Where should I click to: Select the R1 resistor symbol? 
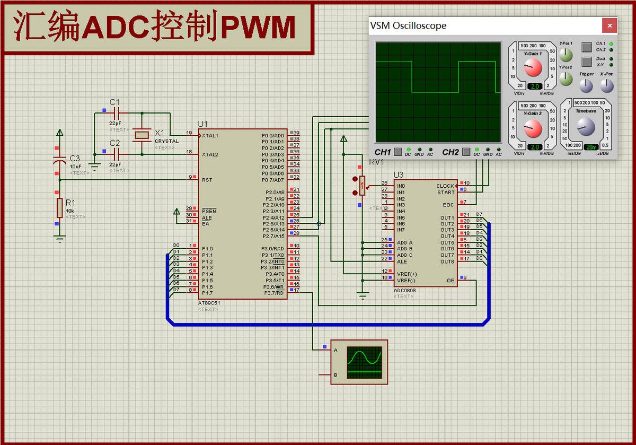point(59,207)
